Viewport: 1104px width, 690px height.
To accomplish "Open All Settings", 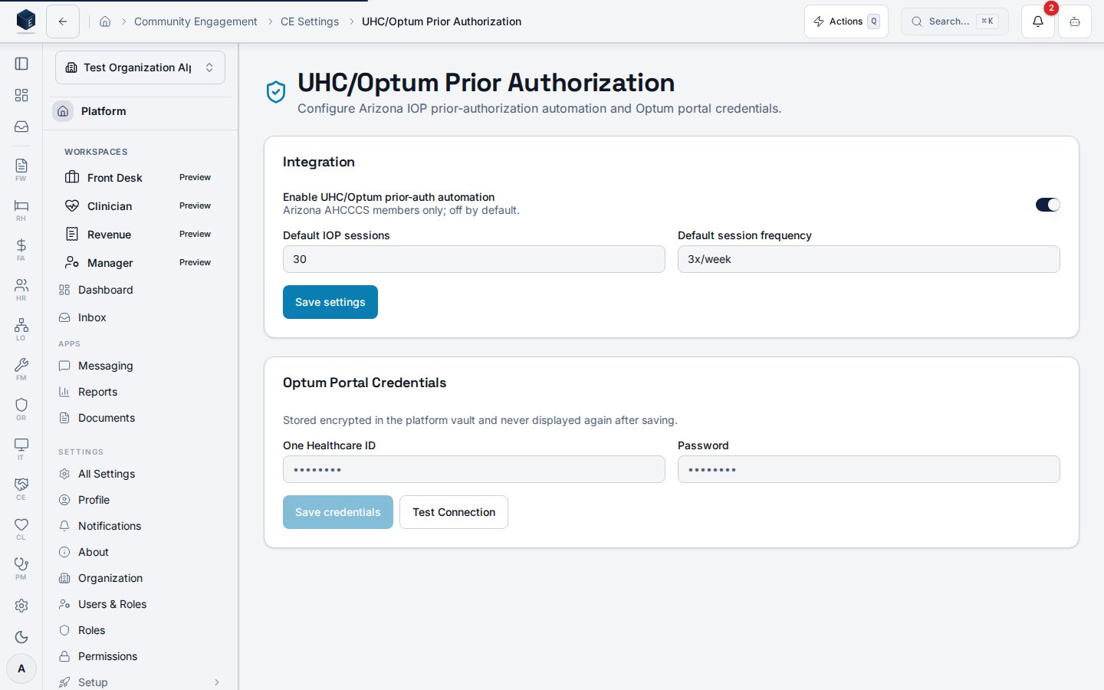I will pyautogui.click(x=140, y=474).
